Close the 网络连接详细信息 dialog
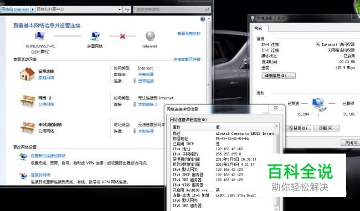The image size is (360, 211). [x=276, y=108]
